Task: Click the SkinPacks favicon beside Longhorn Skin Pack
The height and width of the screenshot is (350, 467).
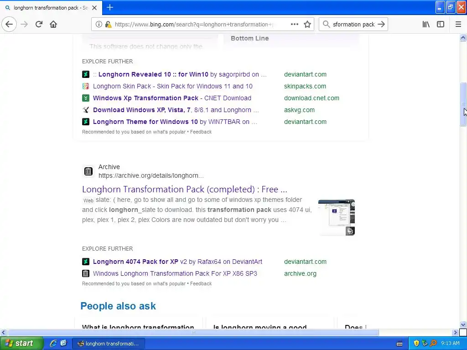Action: [x=86, y=86]
